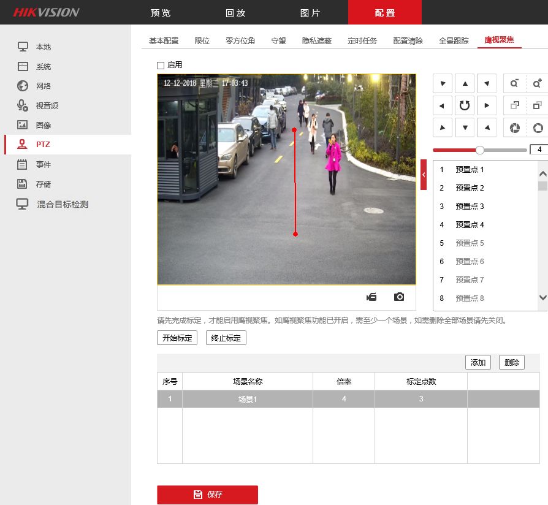Switch to the 隐私遮蔽 tab
Viewport: 548px width, 505px height.
click(x=317, y=41)
